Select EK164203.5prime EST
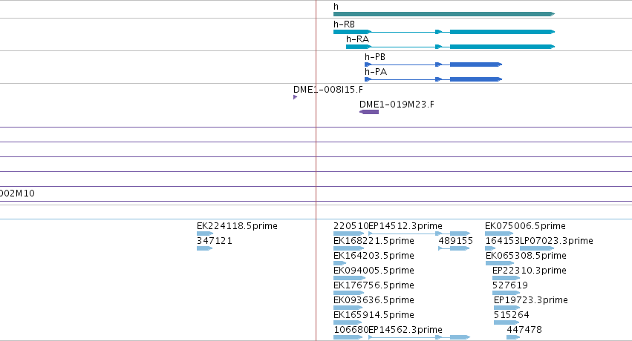Viewport: 632px width, 341px height. click(x=374, y=256)
